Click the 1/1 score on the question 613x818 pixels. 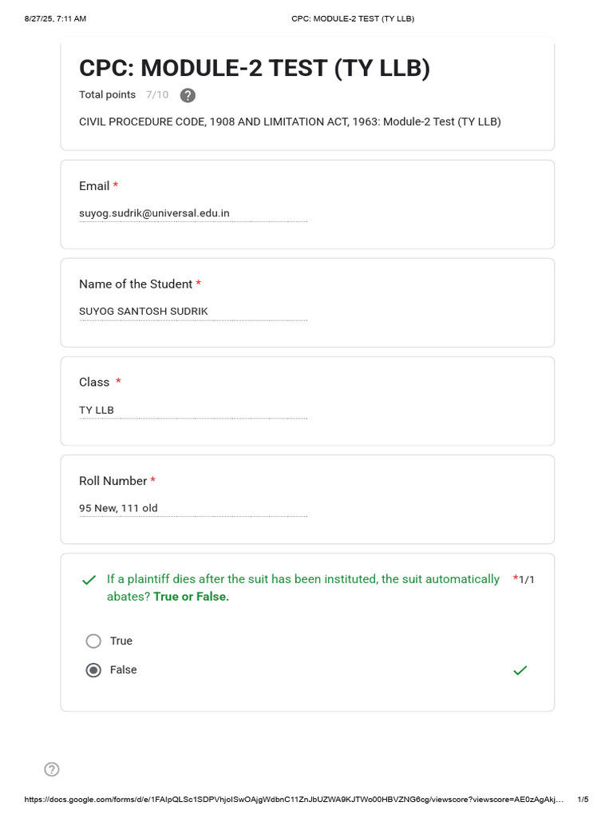coord(526,579)
